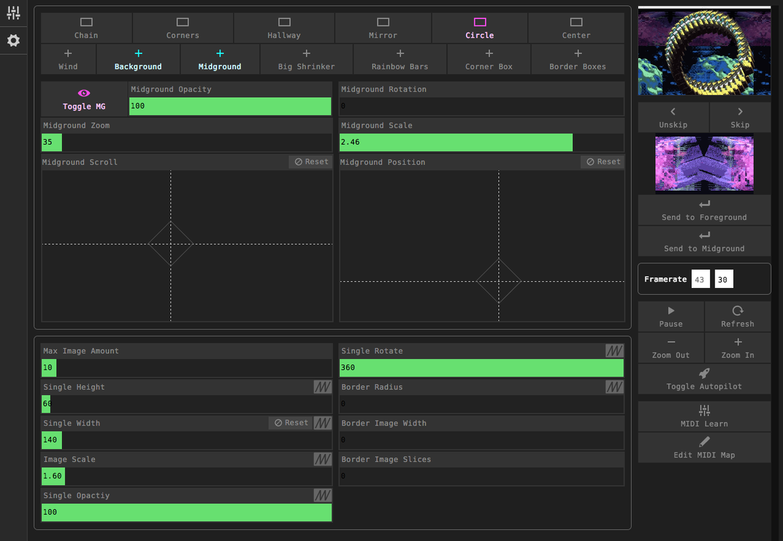783x541 pixels.
Task: Click the Toggle MG eye button
Action: coord(84,99)
